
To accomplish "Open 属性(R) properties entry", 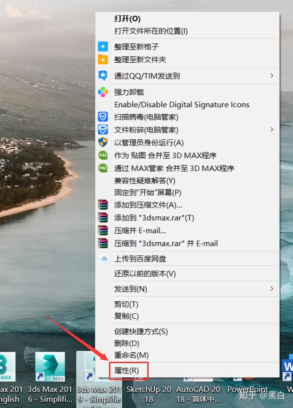I will (126, 371).
